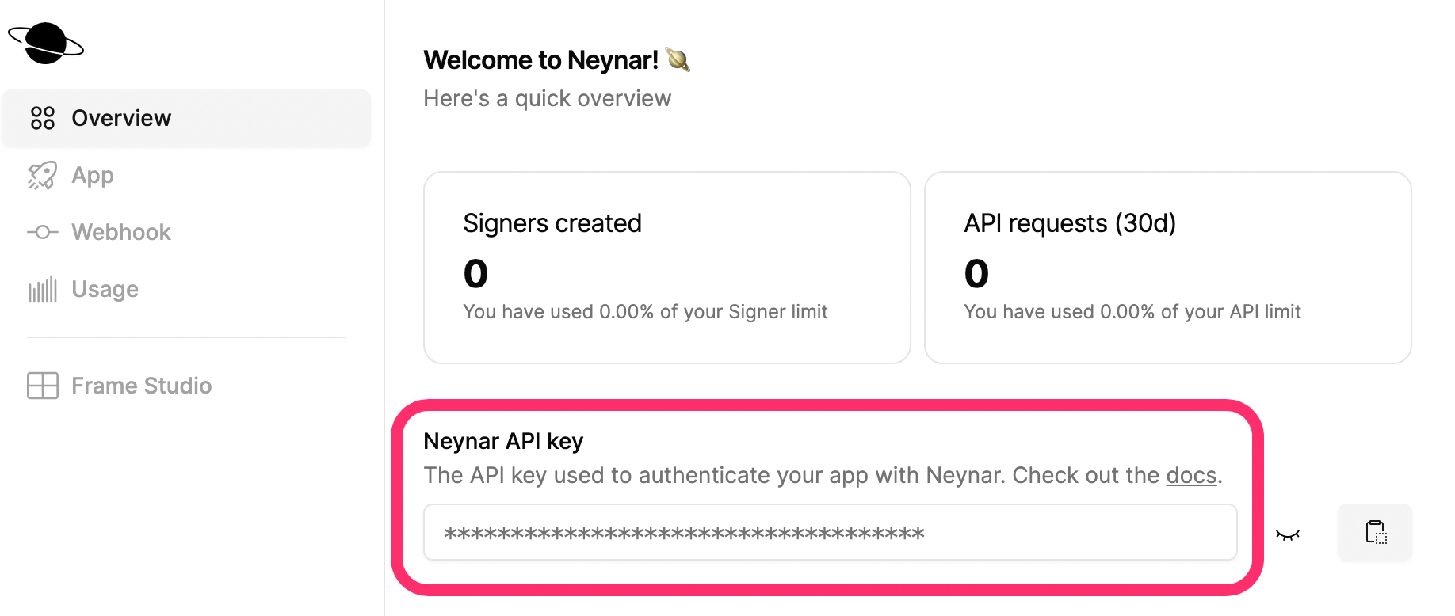Screen dimensions: 1455x616
Task: Click the App rocket icon
Action: [x=43, y=176]
